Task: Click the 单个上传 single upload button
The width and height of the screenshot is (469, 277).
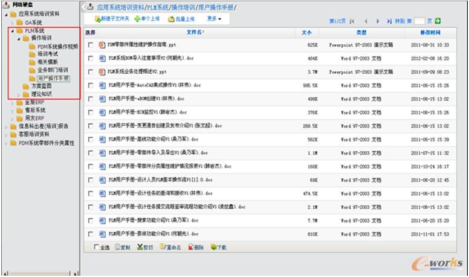Action: 147,19
